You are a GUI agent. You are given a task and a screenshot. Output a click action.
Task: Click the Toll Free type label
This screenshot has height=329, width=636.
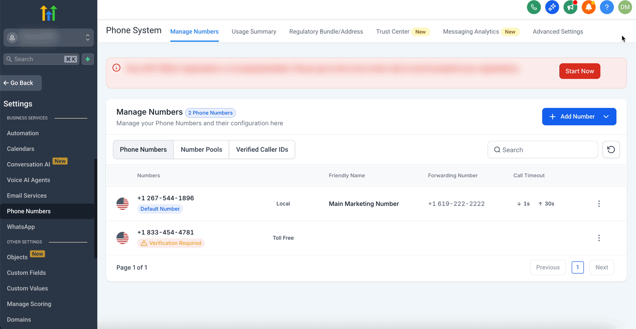[x=283, y=238]
